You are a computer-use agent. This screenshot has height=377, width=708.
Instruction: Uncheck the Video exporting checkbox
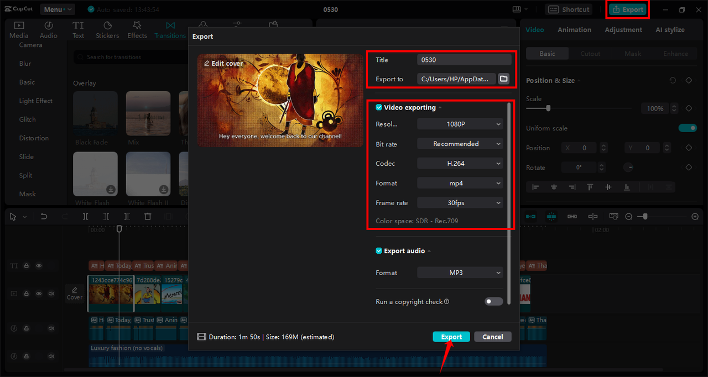pos(379,108)
